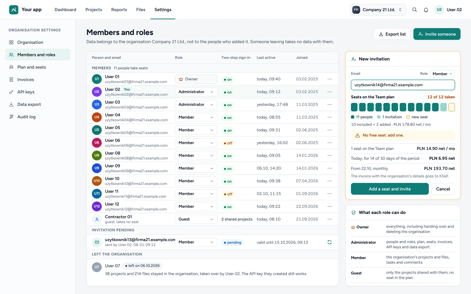This screenshot has width=471, height=294.
Task: Cancel the new invitation
Action: [443, 189]
